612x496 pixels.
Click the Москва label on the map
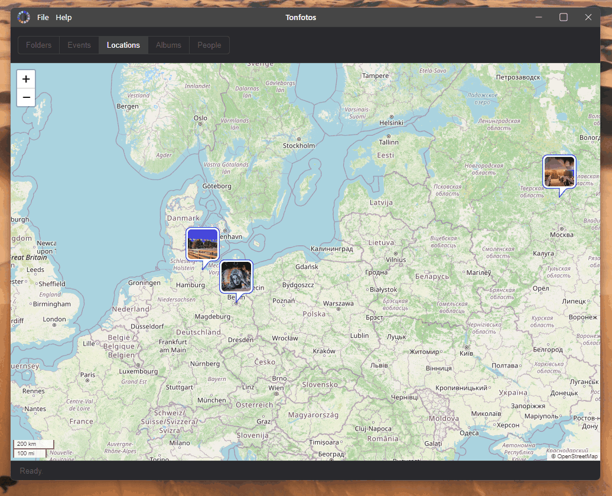(562, 235)
